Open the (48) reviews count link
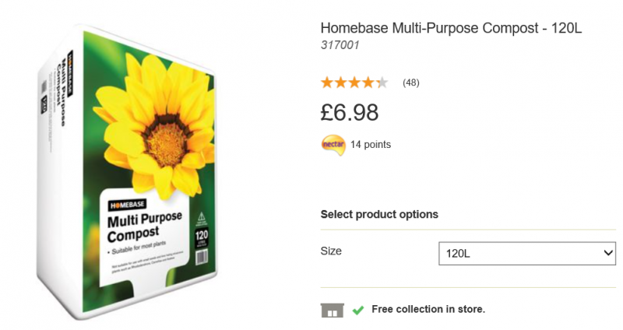Screen dimensions: 623x330 410,82
